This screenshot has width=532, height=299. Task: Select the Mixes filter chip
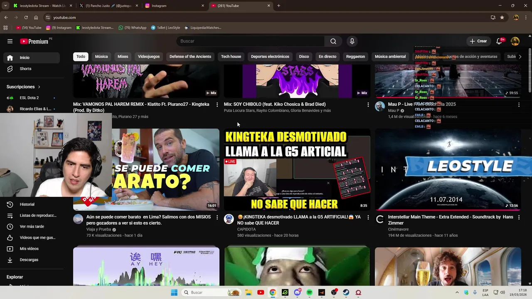(x=123, y=56)
